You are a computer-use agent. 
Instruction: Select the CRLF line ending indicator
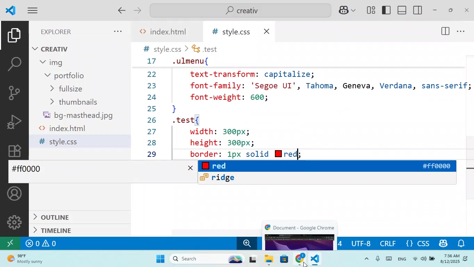(x=387, y=243)
